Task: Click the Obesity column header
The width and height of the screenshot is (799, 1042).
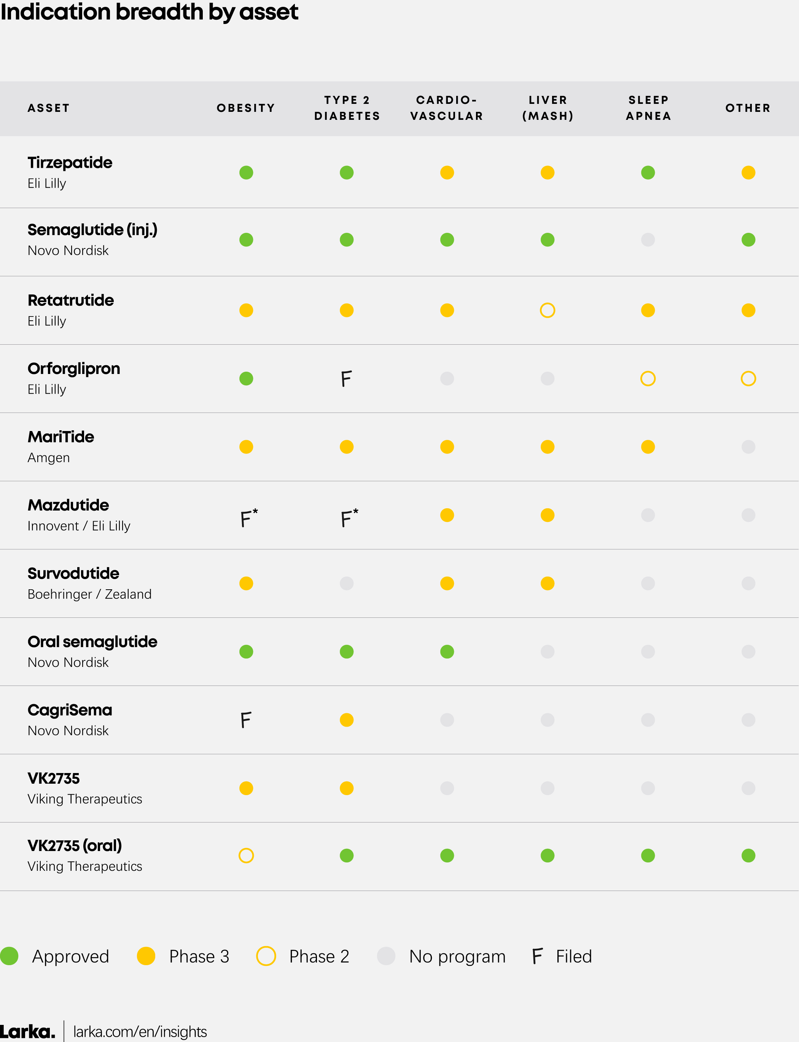Action: click(246, 108)
